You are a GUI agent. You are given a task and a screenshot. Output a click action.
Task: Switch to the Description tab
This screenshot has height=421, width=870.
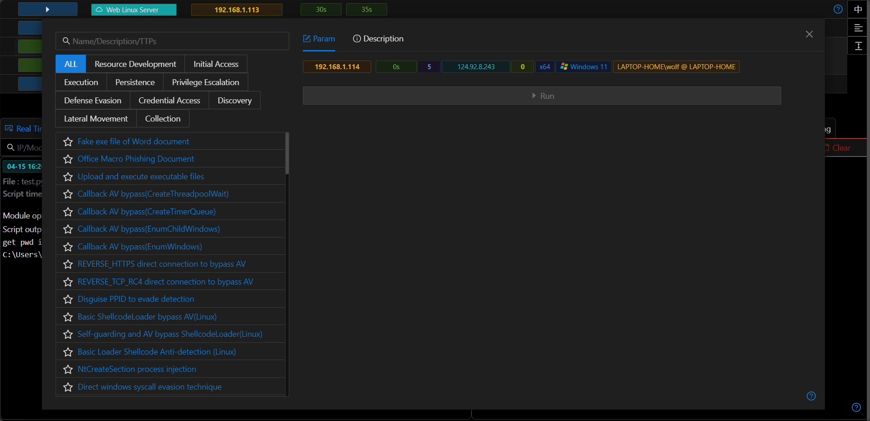pos(378,39)
